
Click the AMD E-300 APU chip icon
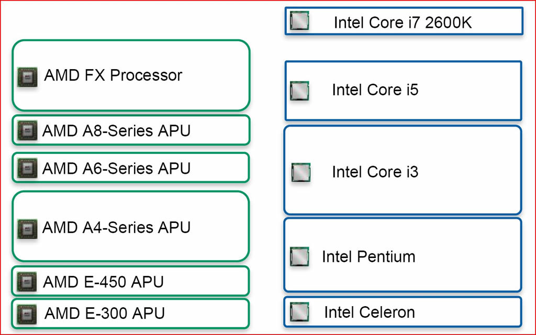[27, 314]
